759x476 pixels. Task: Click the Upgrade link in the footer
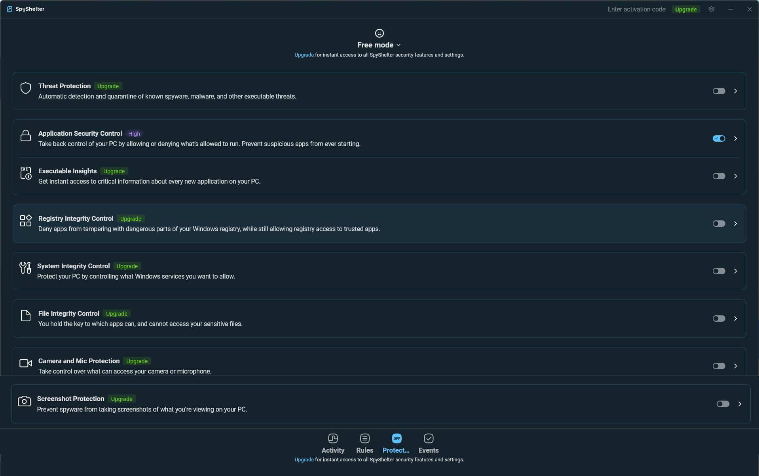[304, 460]
